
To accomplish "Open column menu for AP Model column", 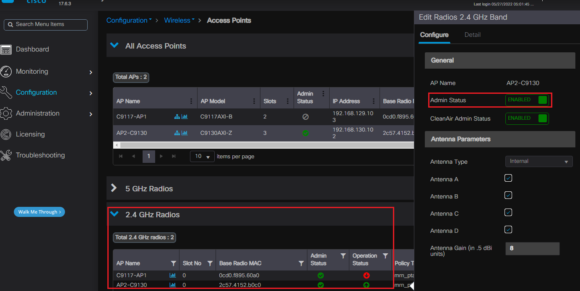I will [x=254, y=101].
